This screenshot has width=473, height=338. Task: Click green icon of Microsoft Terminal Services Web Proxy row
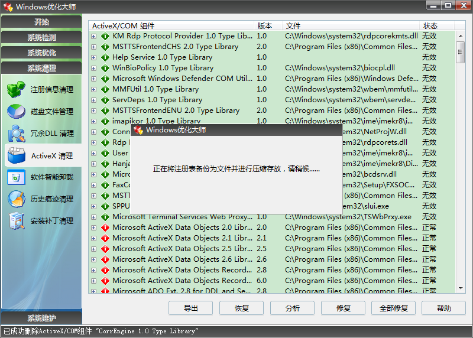click(105, 217)
